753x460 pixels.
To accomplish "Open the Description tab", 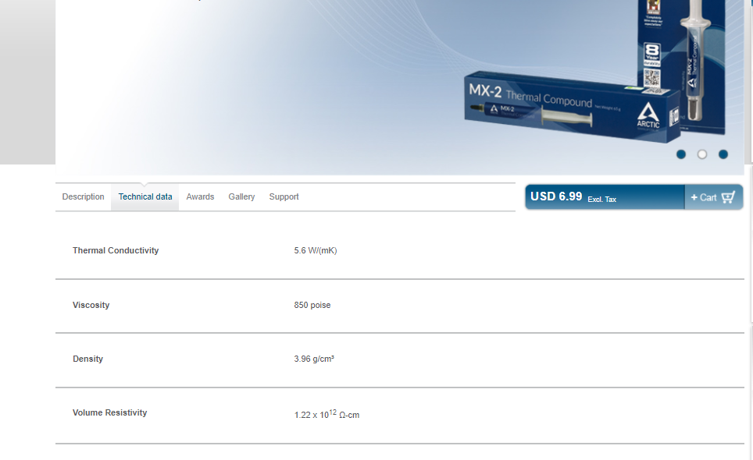I will pyautogui.click(x=83, y=197).
